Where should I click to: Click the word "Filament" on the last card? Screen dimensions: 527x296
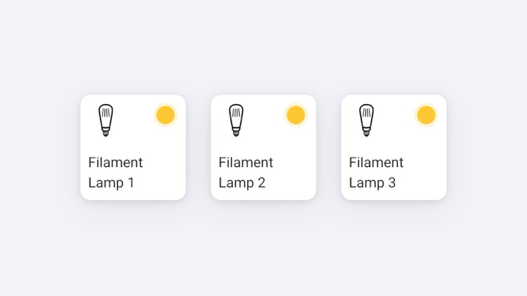(376, 162)
